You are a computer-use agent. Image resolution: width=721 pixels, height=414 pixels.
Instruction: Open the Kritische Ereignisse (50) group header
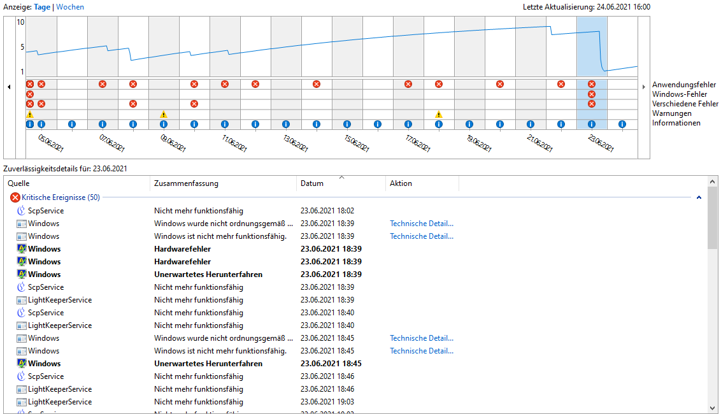point(61,197)
